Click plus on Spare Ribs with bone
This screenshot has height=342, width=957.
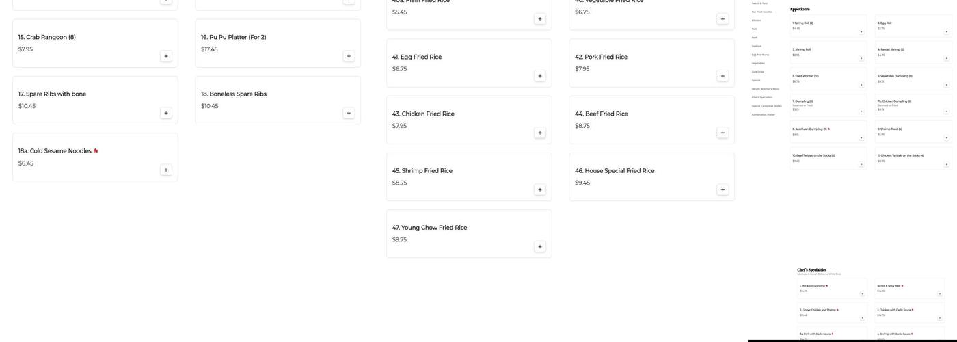pos(166,113)
